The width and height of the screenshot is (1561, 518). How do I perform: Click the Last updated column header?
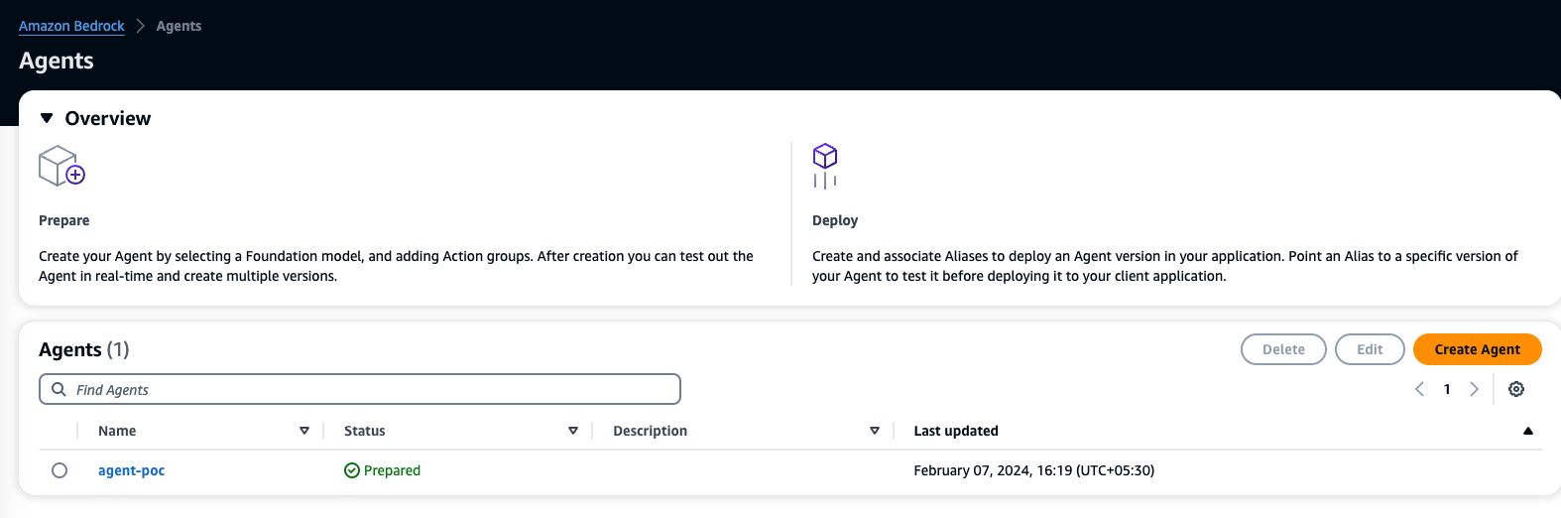[956, 431]
